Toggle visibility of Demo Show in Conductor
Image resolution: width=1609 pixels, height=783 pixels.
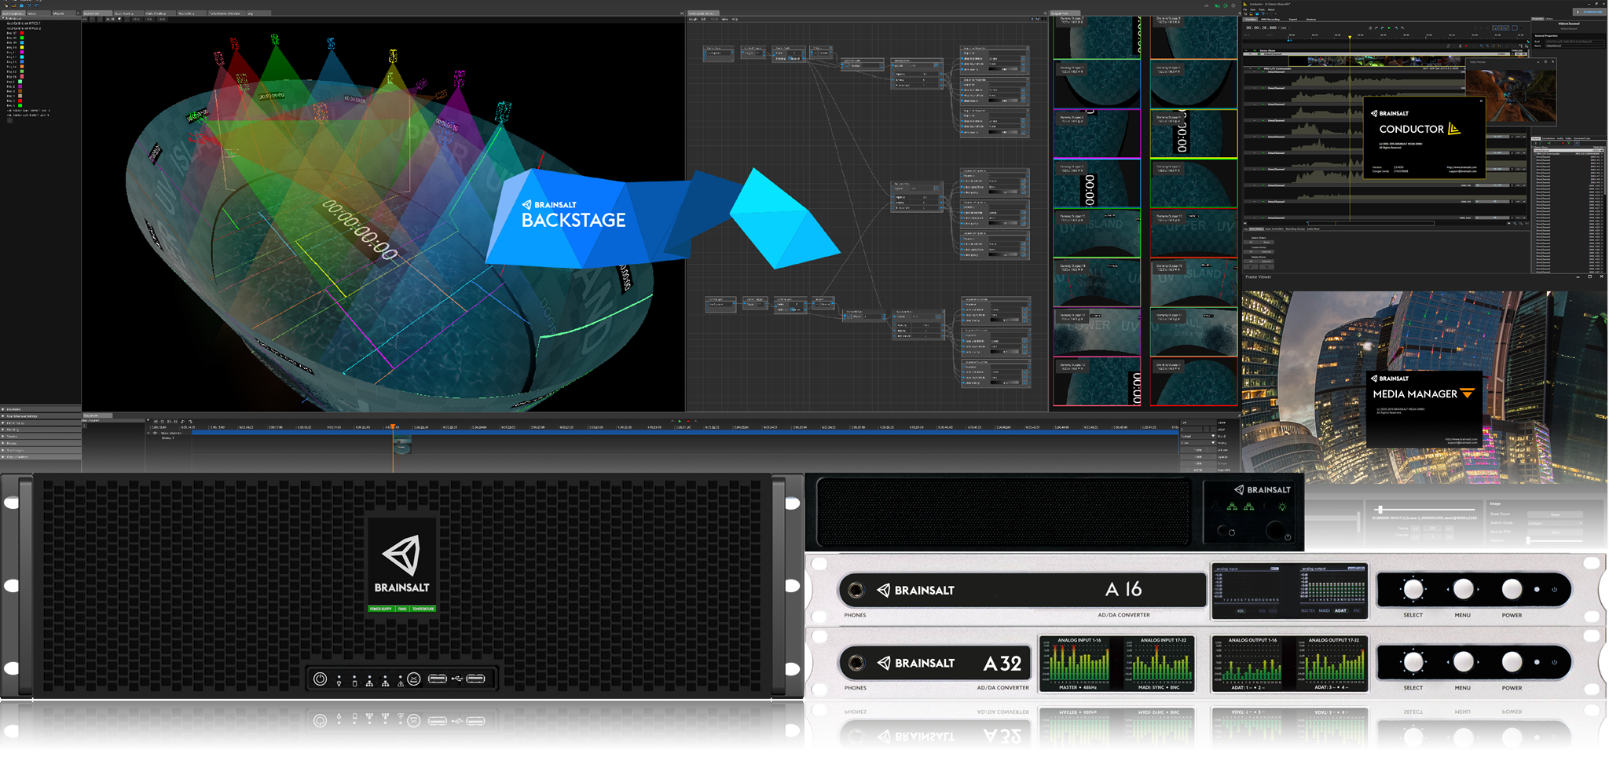(1255, 50)
